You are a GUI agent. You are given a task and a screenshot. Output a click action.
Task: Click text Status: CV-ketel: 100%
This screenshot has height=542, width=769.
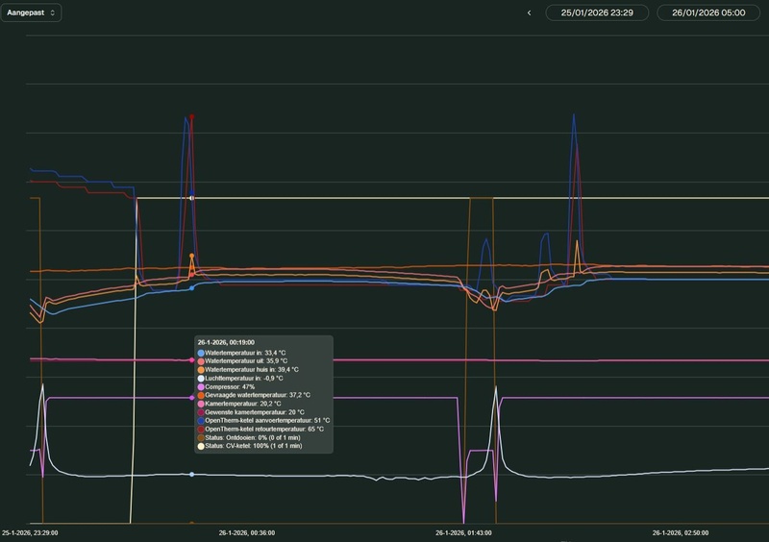[236, 446]
